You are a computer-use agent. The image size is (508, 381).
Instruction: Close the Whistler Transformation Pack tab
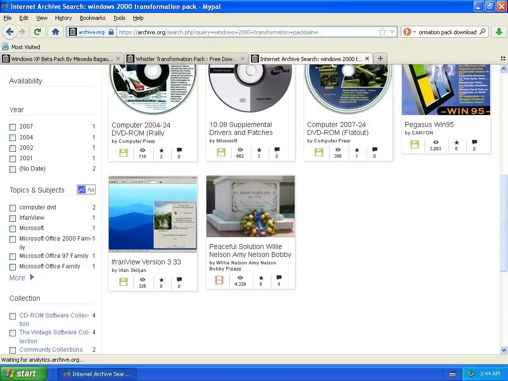pos(242,59)
